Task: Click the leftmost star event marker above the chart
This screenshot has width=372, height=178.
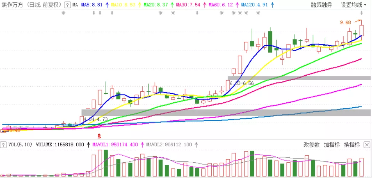Action: tap(63, 13)
